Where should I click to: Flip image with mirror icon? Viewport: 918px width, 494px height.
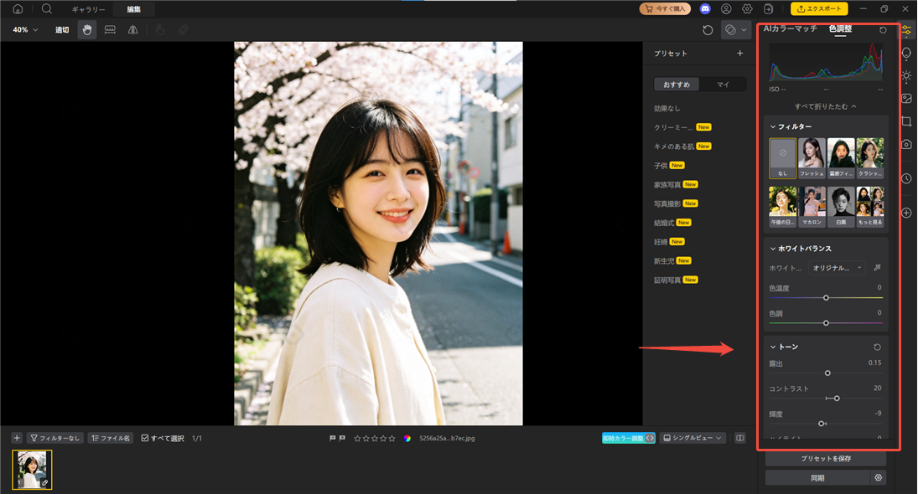(133, 30)
